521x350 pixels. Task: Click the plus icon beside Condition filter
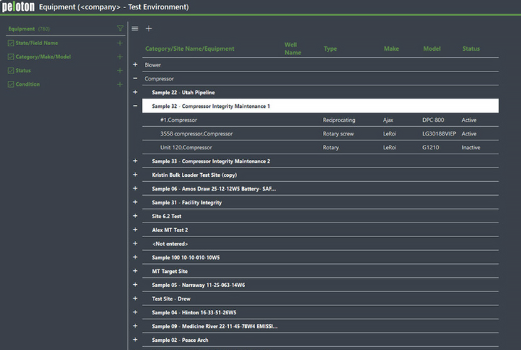coord(120,85)
